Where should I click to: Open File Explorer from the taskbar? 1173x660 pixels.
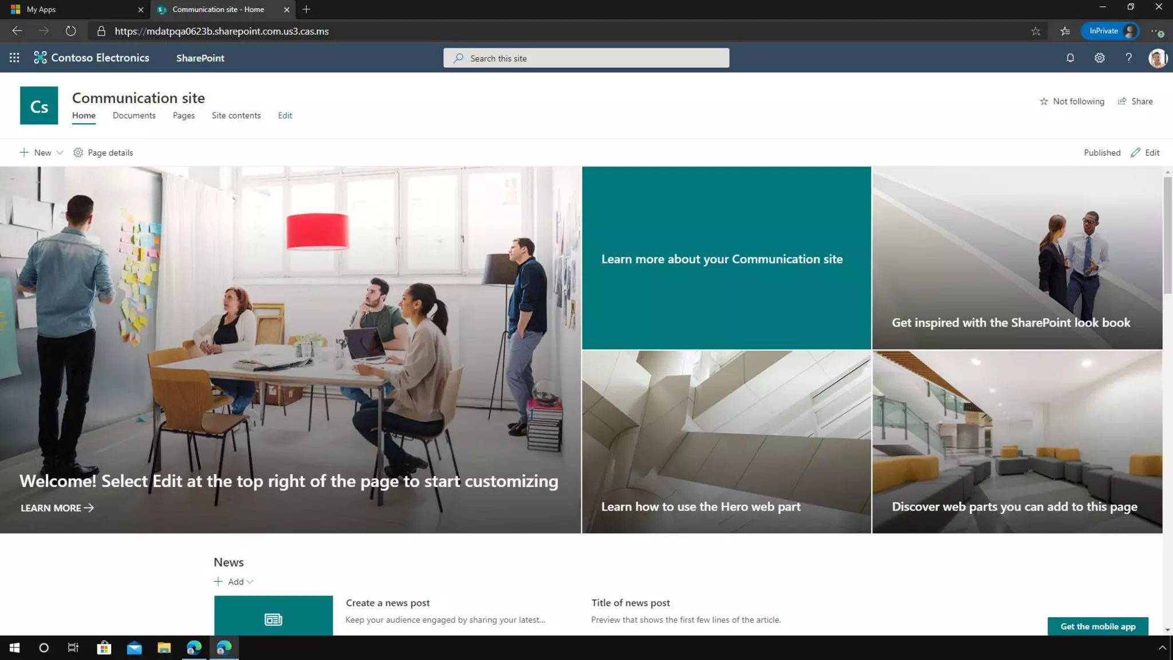(164, 648)
